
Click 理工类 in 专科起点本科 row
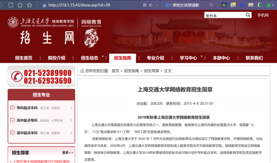pyautogui.click(x=45, y=108)
